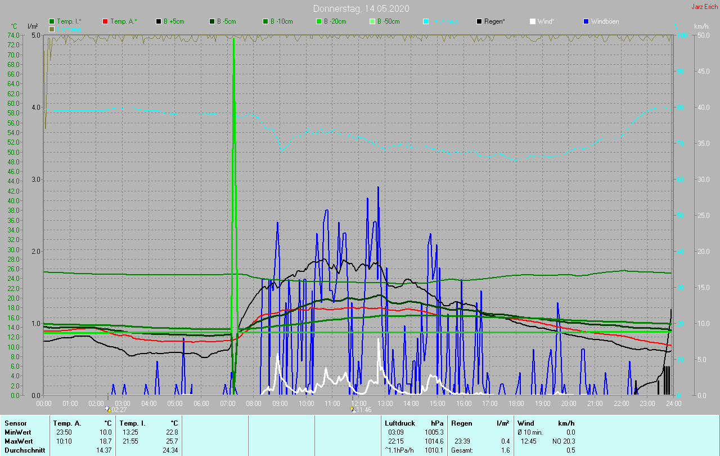
Task: Click the red Temp. A. legend square
Action: pyautogui.click(x=105, y=21)
